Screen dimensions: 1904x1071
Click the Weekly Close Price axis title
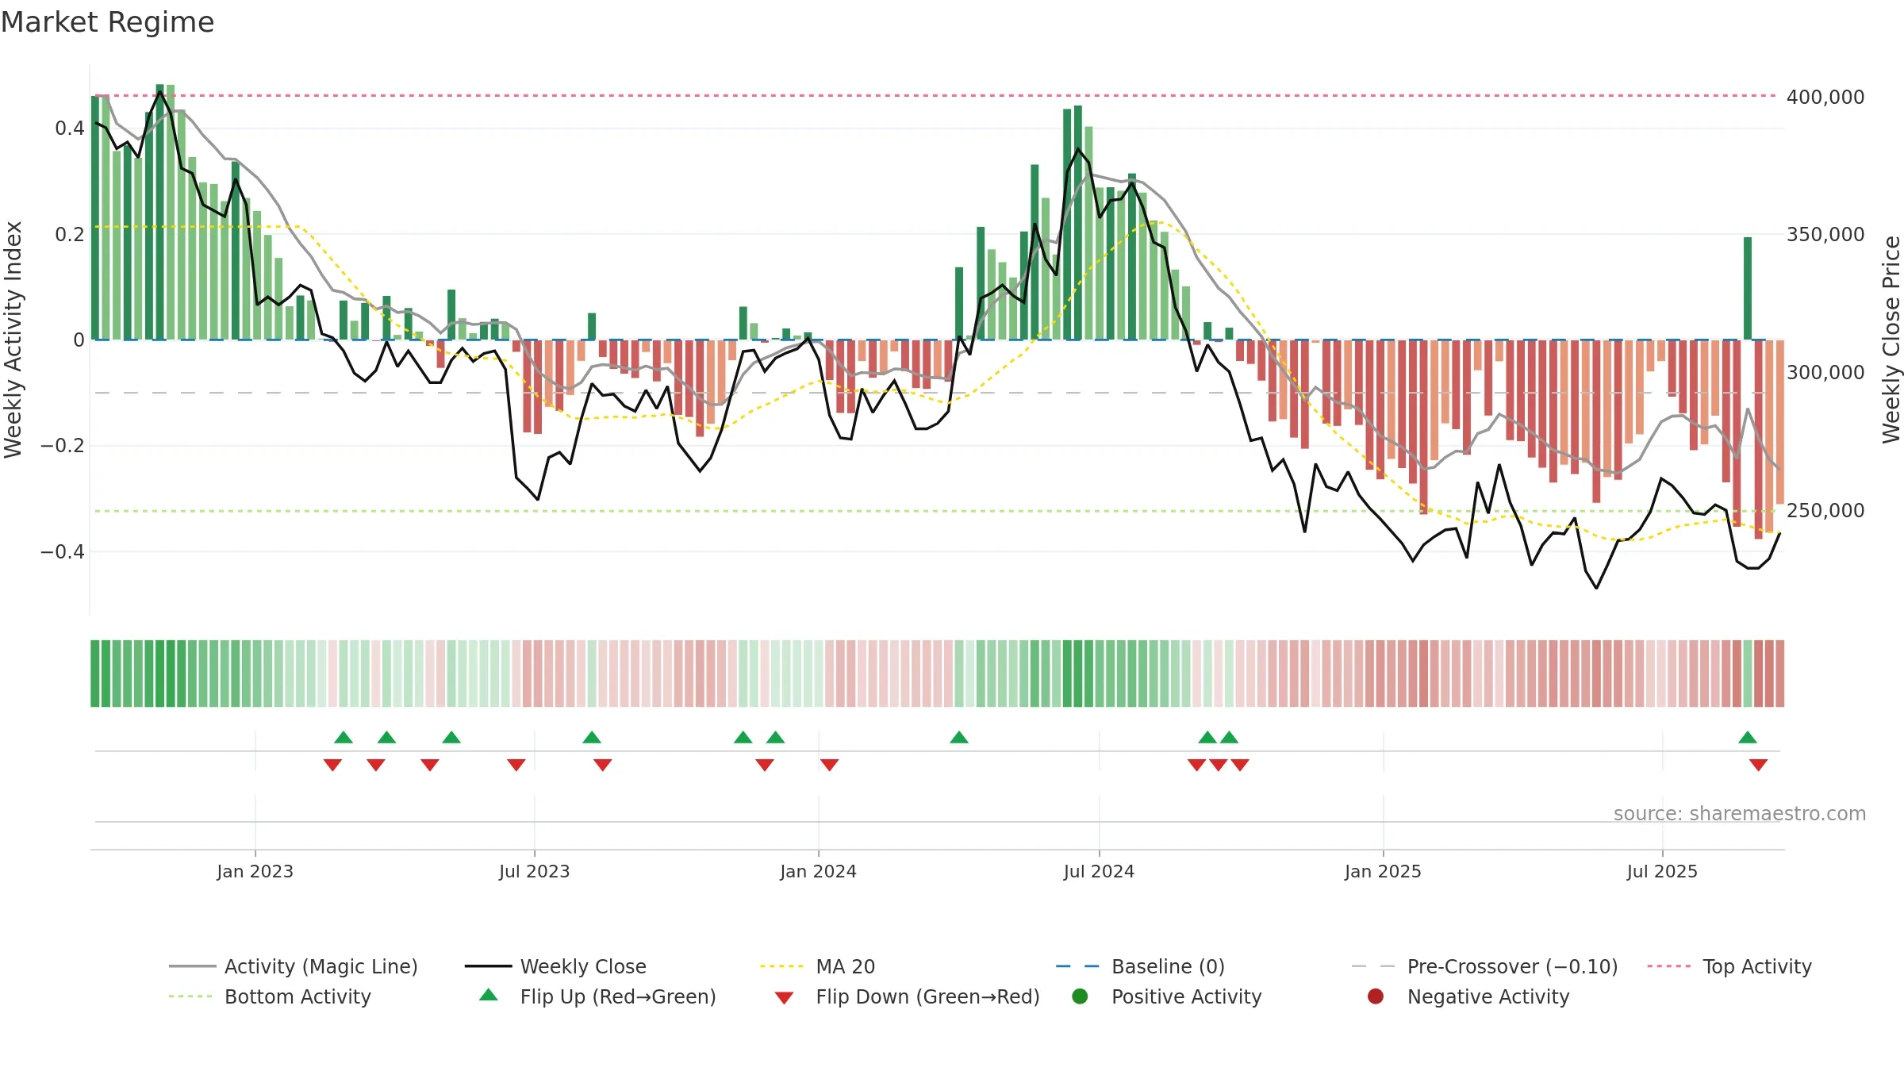click(x=1891, y=340)
